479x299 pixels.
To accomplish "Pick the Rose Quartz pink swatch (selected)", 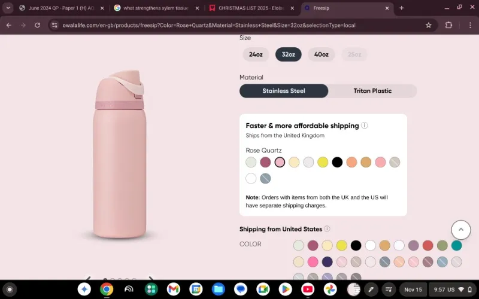I will tap(280, 162).
